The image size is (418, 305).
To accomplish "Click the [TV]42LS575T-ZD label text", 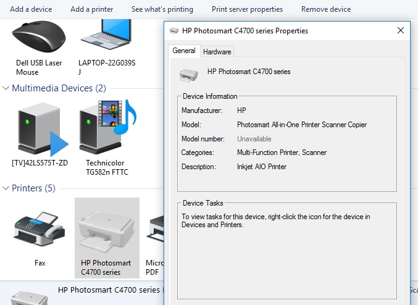I will pyautogui.click(x=40, y=163).
